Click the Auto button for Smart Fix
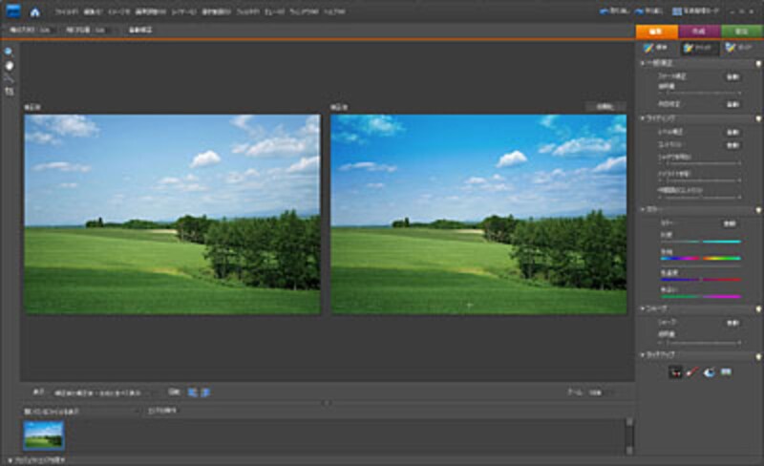This screenshot has height=466, width=764. tap(732, 74)
